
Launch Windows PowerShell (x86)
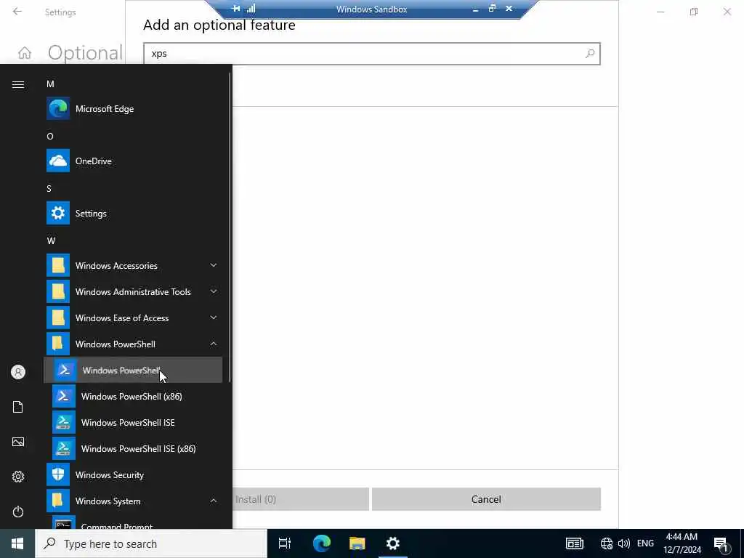(133, 396)
